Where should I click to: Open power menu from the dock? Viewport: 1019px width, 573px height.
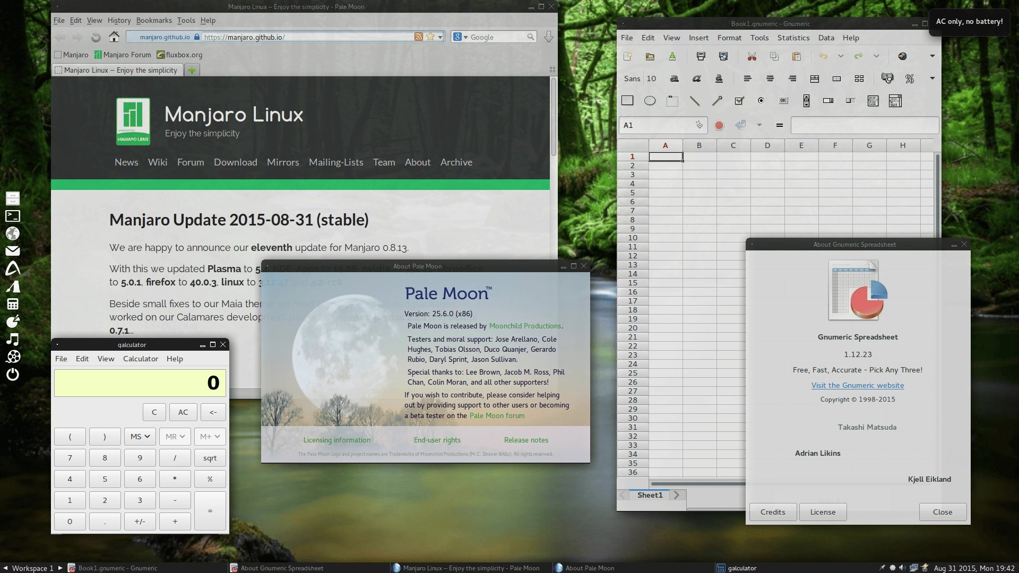click(x=13, y=374)
